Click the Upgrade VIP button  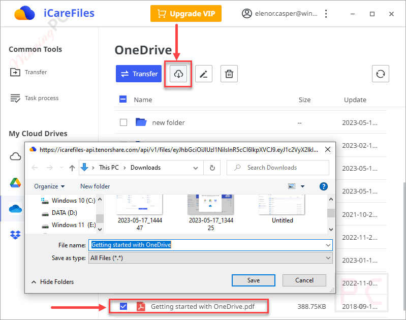(185, 14)
